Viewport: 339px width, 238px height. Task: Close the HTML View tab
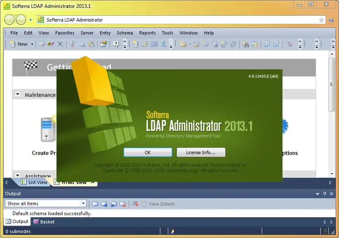pos(93,182)
